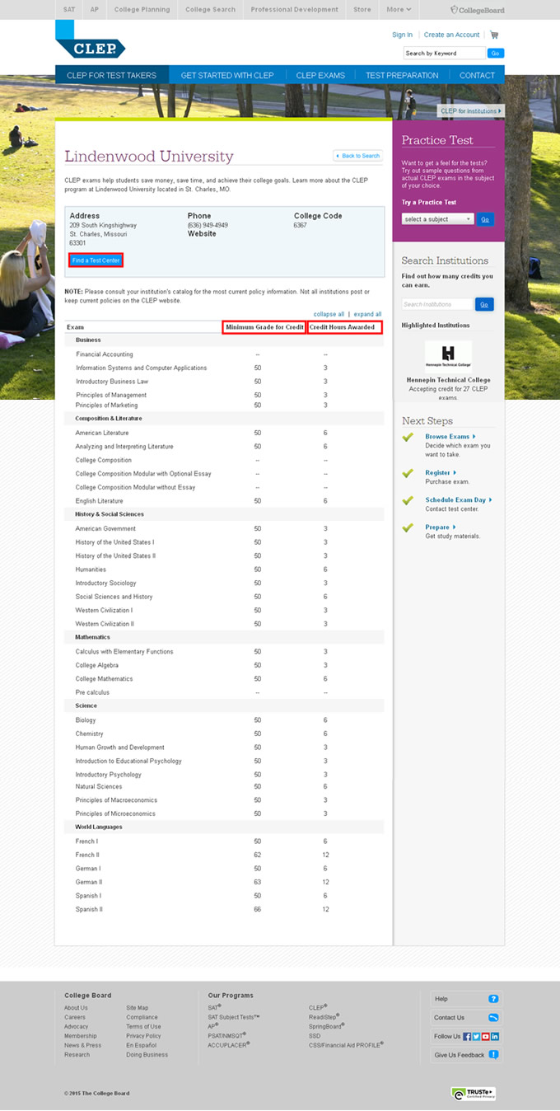The width and height of the screenshot is (560, 1111).
Task: Open LinkedIn follow icon
Action: point(495,1036)
